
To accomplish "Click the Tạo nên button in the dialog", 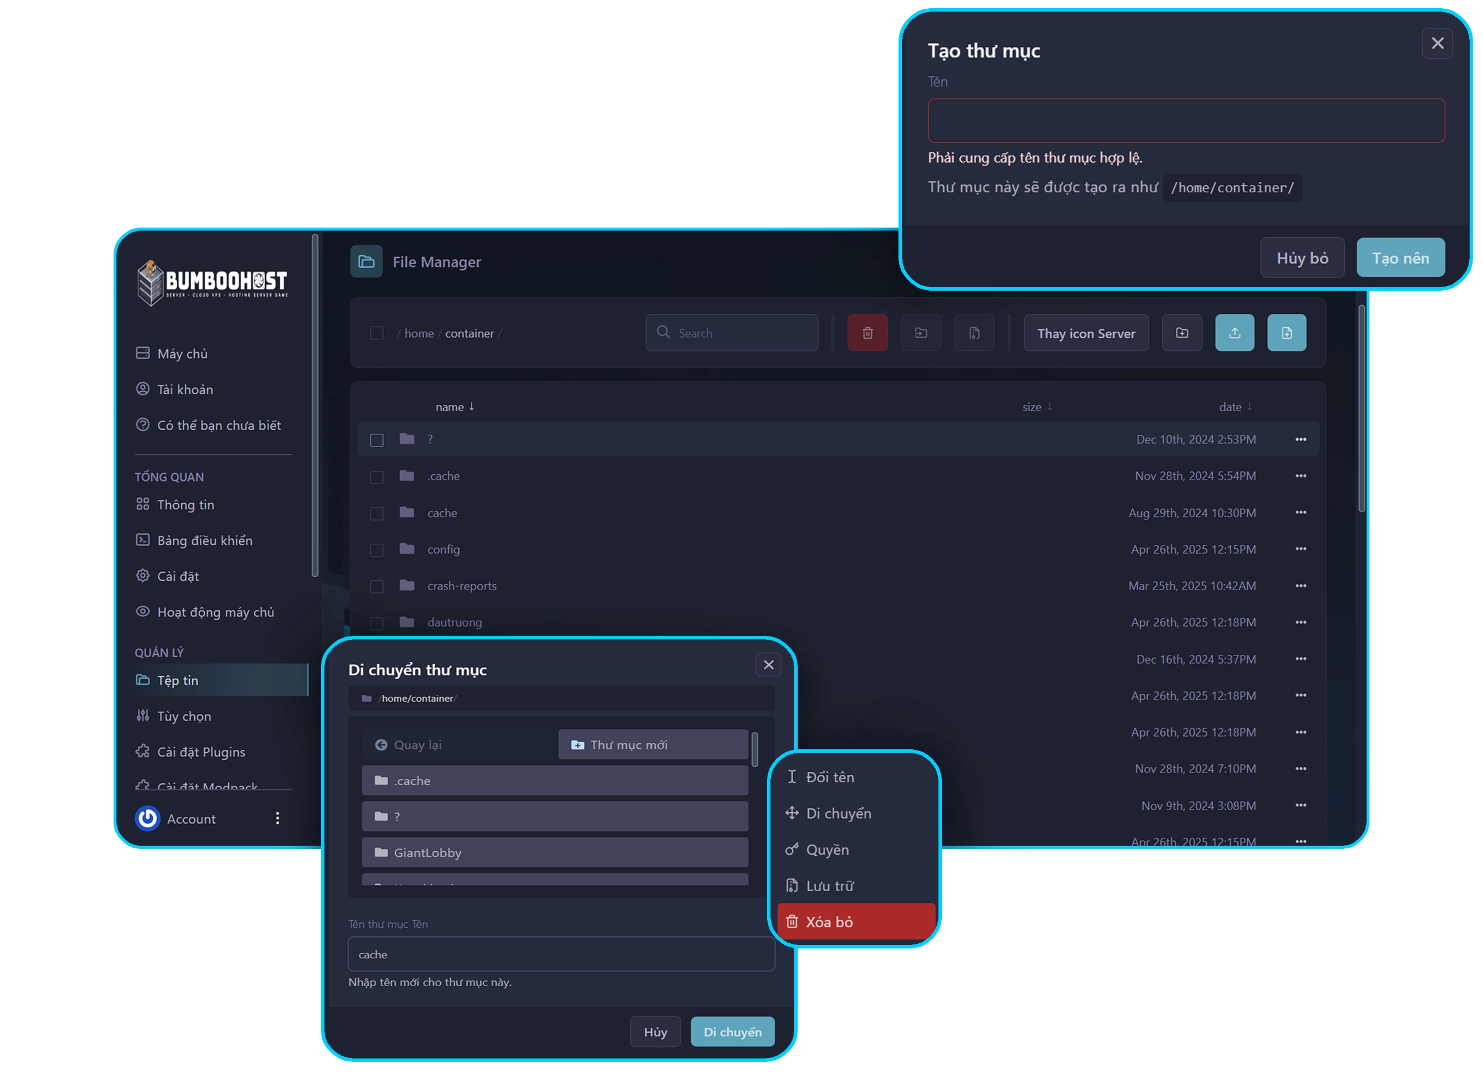I will coord(1400,258).
